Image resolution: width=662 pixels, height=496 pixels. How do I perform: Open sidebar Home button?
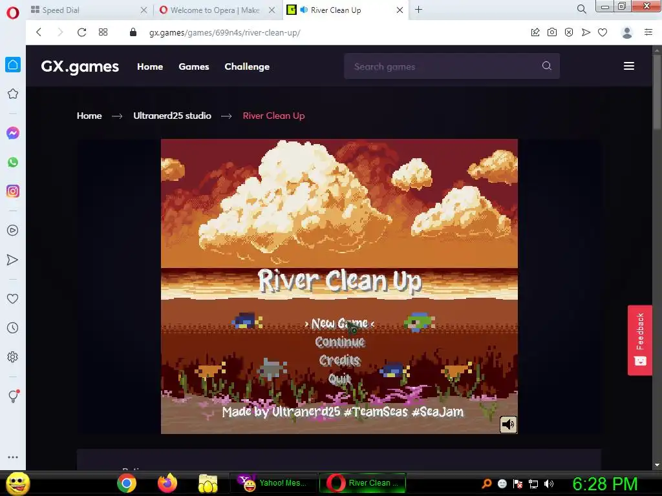click(x=13, y=65)
